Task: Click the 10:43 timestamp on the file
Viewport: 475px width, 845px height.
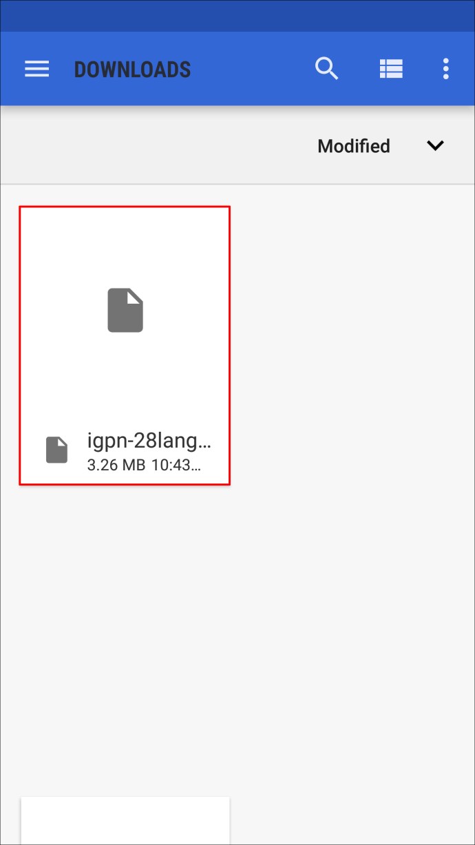Action: (x=176, y=465)
